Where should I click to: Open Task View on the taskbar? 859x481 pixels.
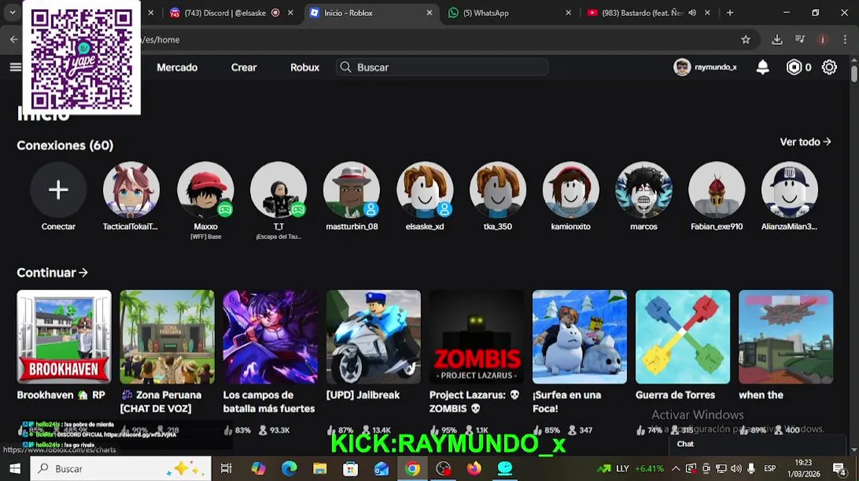(226, 468)
